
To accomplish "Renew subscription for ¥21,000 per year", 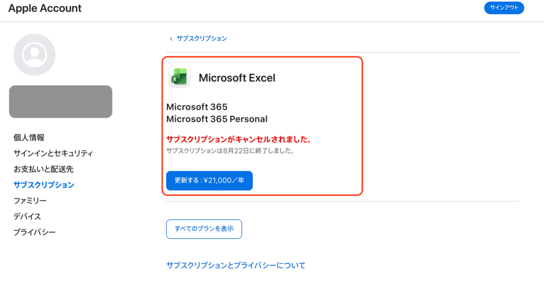I will pos(209,181).
